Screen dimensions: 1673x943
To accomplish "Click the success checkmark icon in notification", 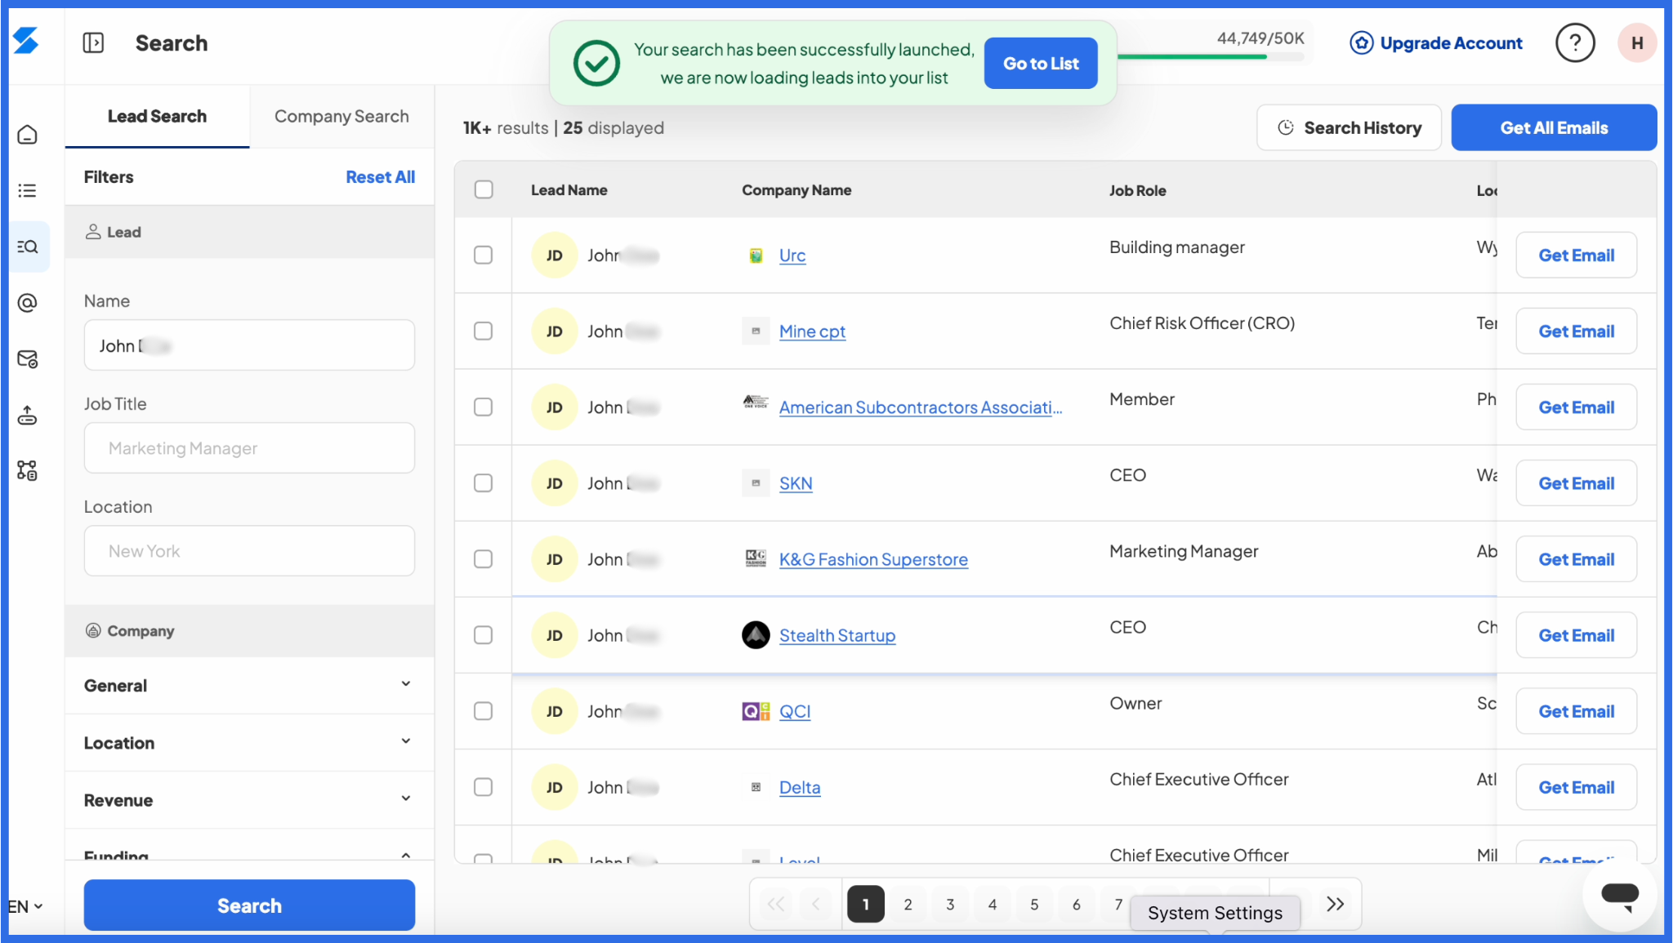I will [x=596, y=63].
